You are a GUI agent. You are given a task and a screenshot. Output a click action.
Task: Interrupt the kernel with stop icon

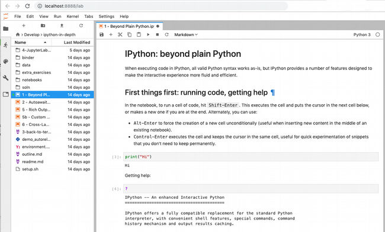(158, 34)
